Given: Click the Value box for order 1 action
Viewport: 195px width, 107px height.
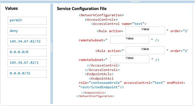Looking at the screenshot, I should [145, 50].
